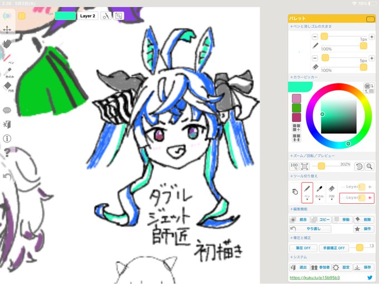
Task: Open the help question mark icon
Action: pos(7,153)
